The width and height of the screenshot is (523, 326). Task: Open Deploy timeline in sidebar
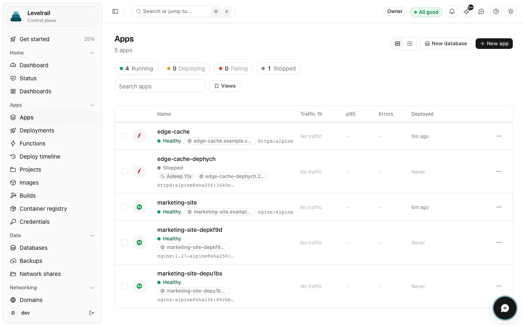point(52,156)
